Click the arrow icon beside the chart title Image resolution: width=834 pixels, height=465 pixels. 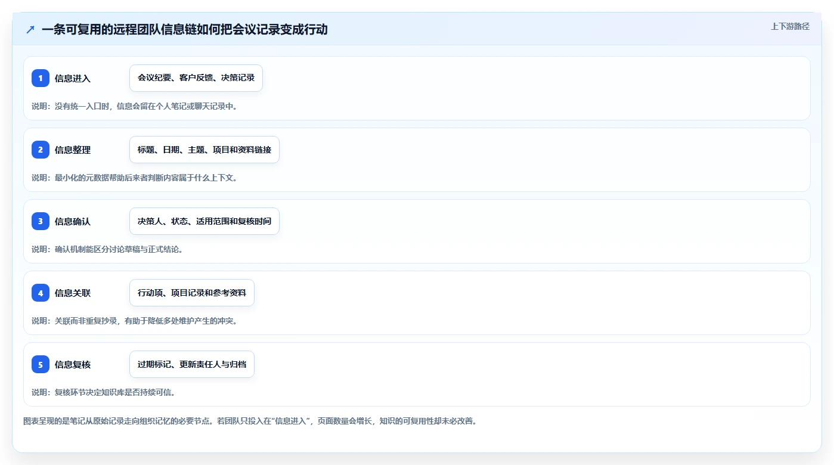30,29
